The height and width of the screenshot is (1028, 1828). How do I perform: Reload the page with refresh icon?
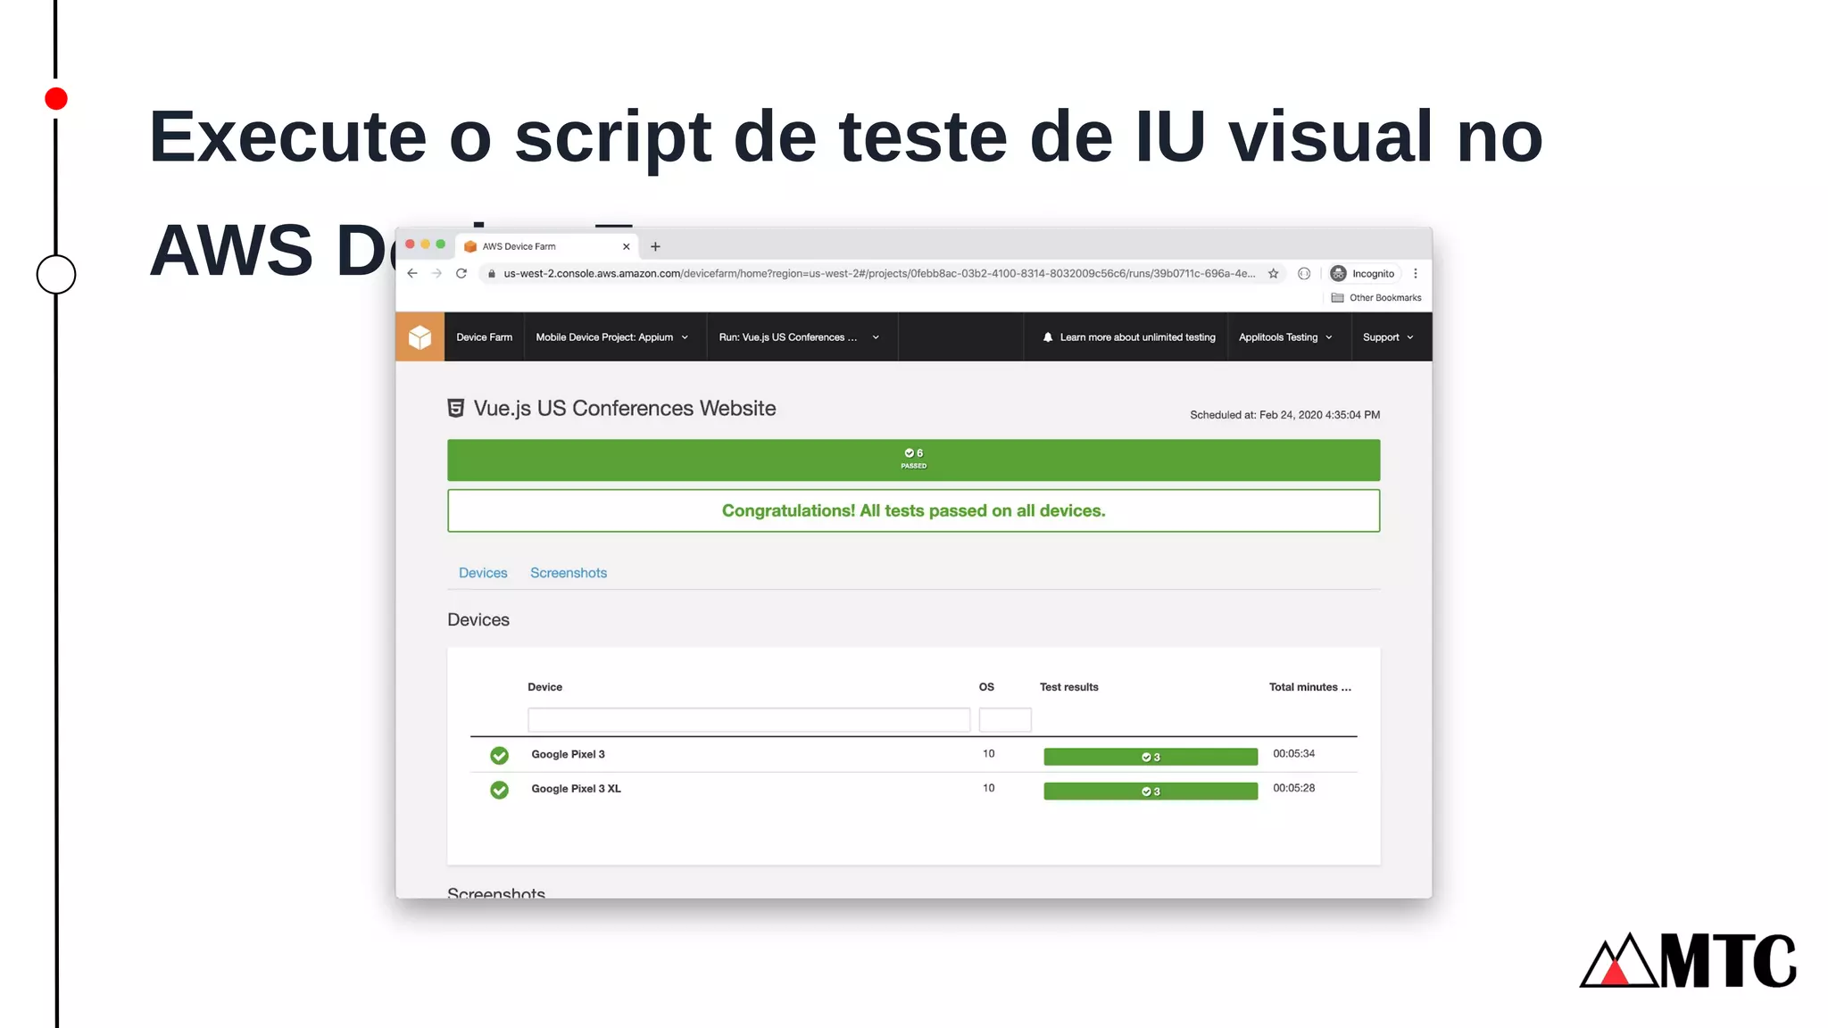(x=461, y=274)
